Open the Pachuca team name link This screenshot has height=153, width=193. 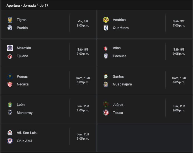click(x=120, y=56)
